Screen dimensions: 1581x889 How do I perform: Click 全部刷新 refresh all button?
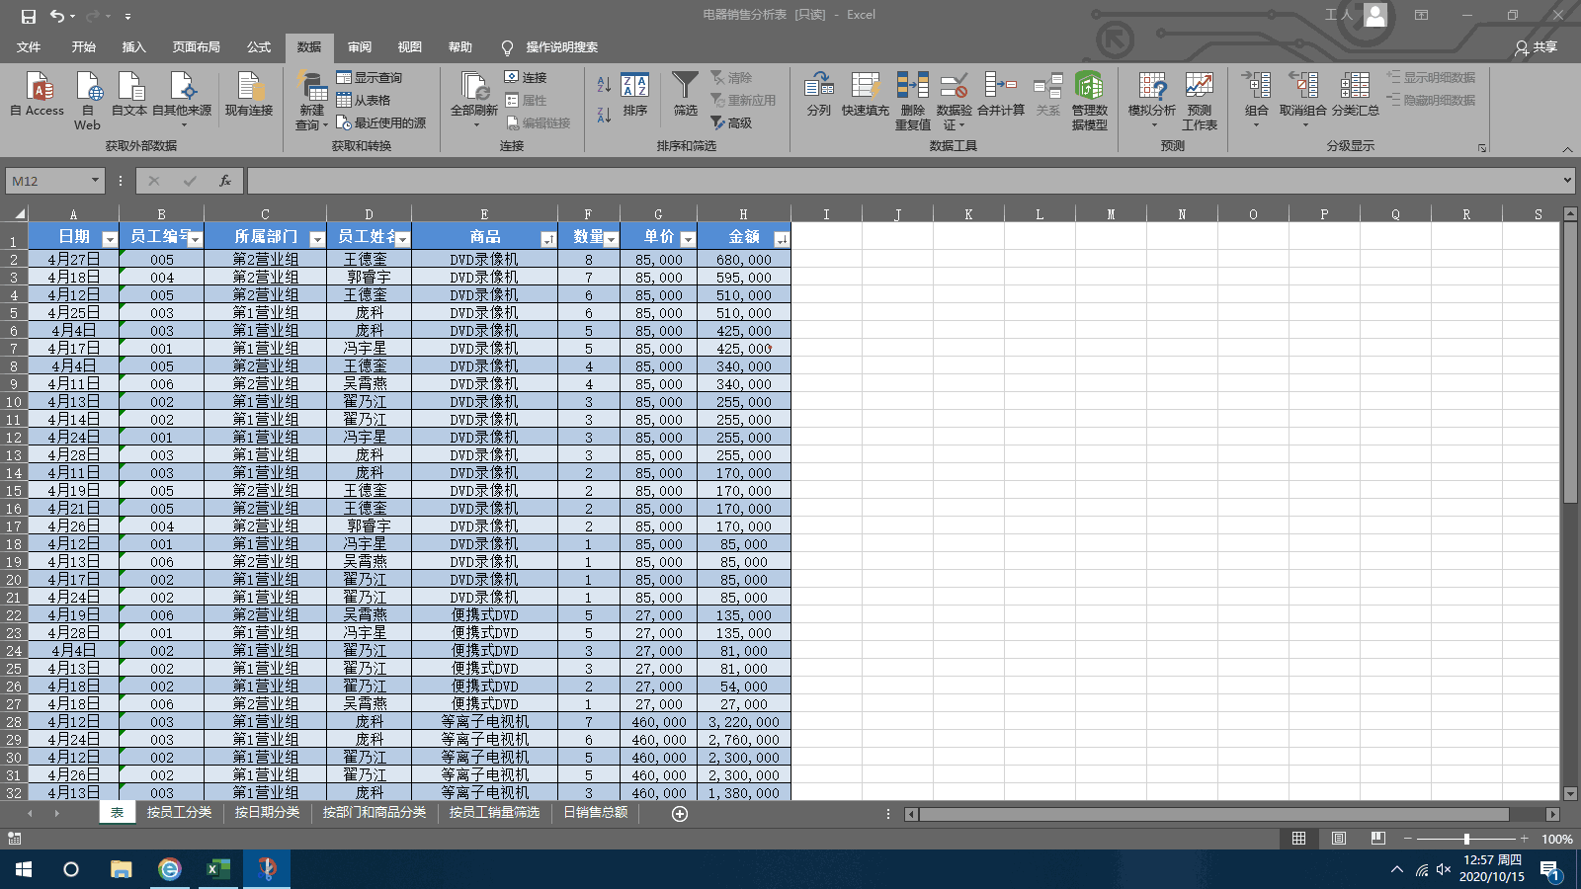coord(474,101)
